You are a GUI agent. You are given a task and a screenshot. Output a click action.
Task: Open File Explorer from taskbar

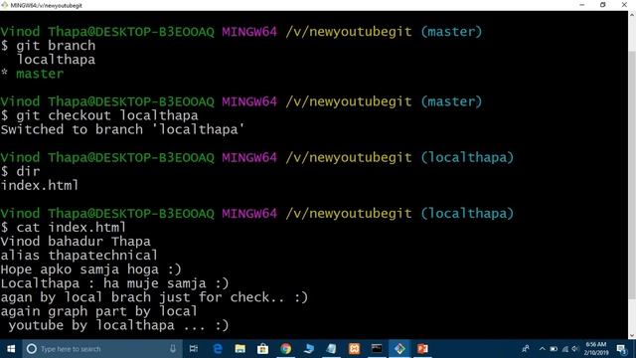[x=240, y=349]
